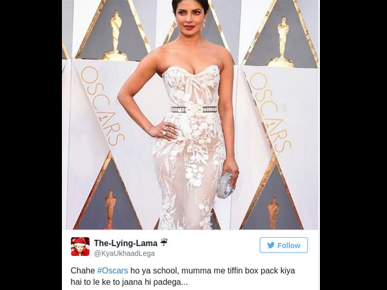Image resolution: width=387 pixels, height=290 pixels.
Task: Click the silver clutch bag in photo
Action: 225,186
